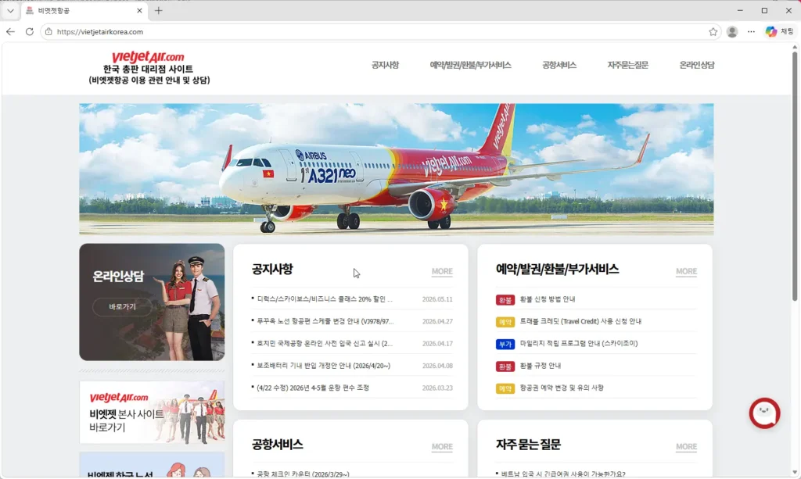Screen dimensions: 801x479
Task: Click the yellow 예약 badge beside 항공권 예약 변경
Action: pyautogui.click(x=505, y=388)
